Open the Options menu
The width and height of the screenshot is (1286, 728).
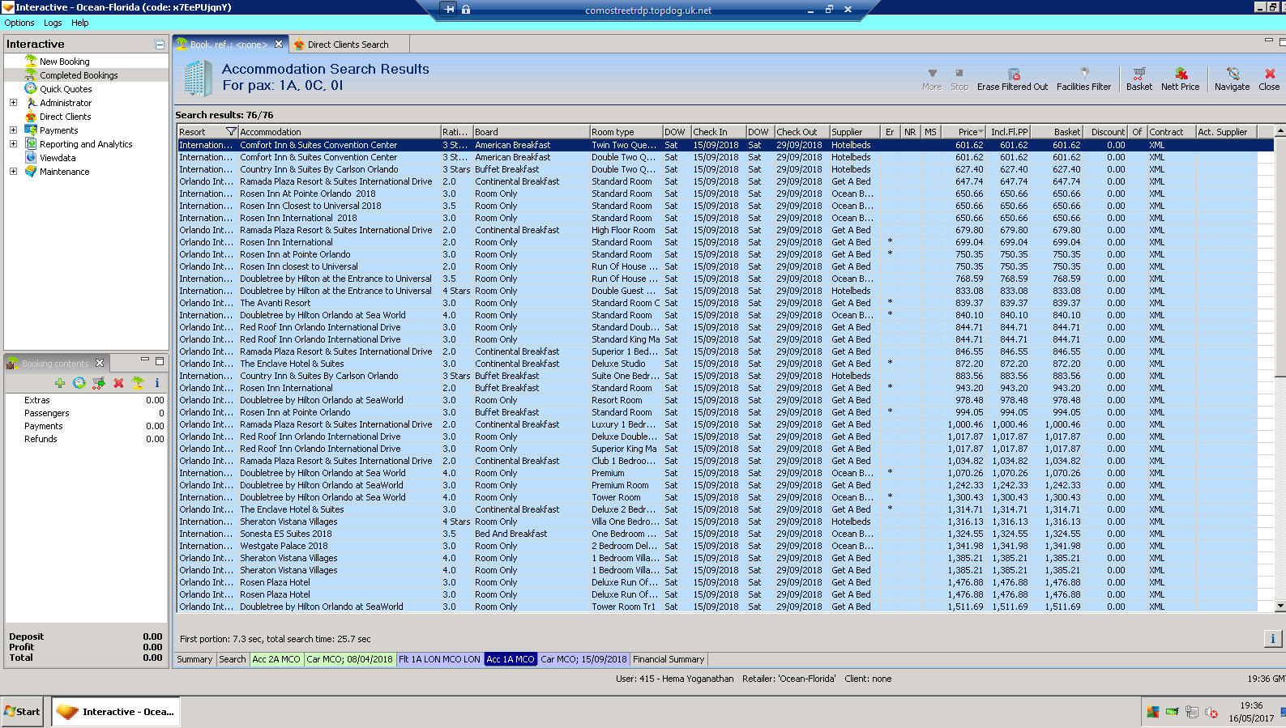click(19, 23)
